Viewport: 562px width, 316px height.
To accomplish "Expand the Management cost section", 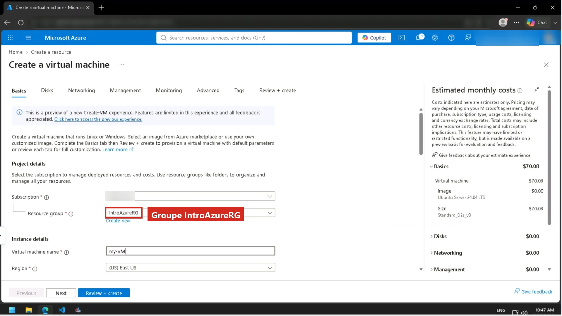I will pos(431,269).
